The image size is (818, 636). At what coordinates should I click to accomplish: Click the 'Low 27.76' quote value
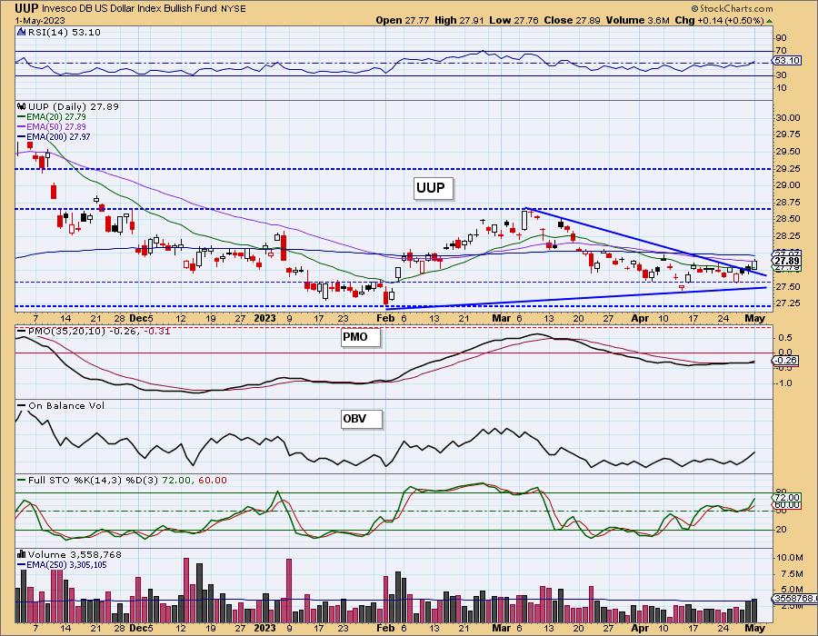[x=514, y=20]
